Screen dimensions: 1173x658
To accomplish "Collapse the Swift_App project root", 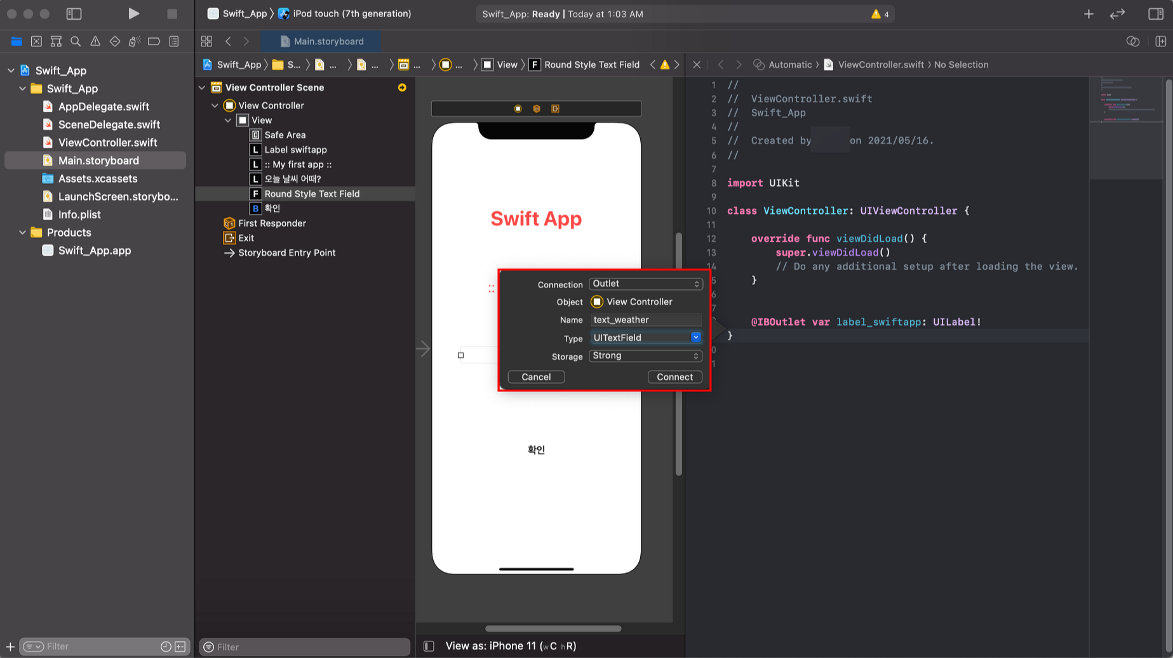I will pos(11,70).
